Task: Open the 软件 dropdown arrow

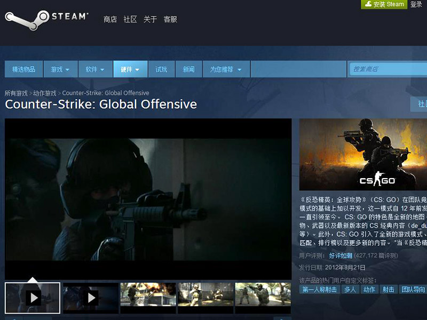Action: pyautogui.click(x=102, y=70)
